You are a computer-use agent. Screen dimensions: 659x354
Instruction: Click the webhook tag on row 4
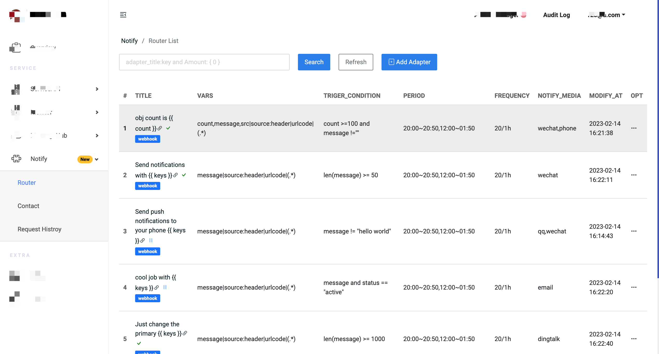click(x=148, y=298)
